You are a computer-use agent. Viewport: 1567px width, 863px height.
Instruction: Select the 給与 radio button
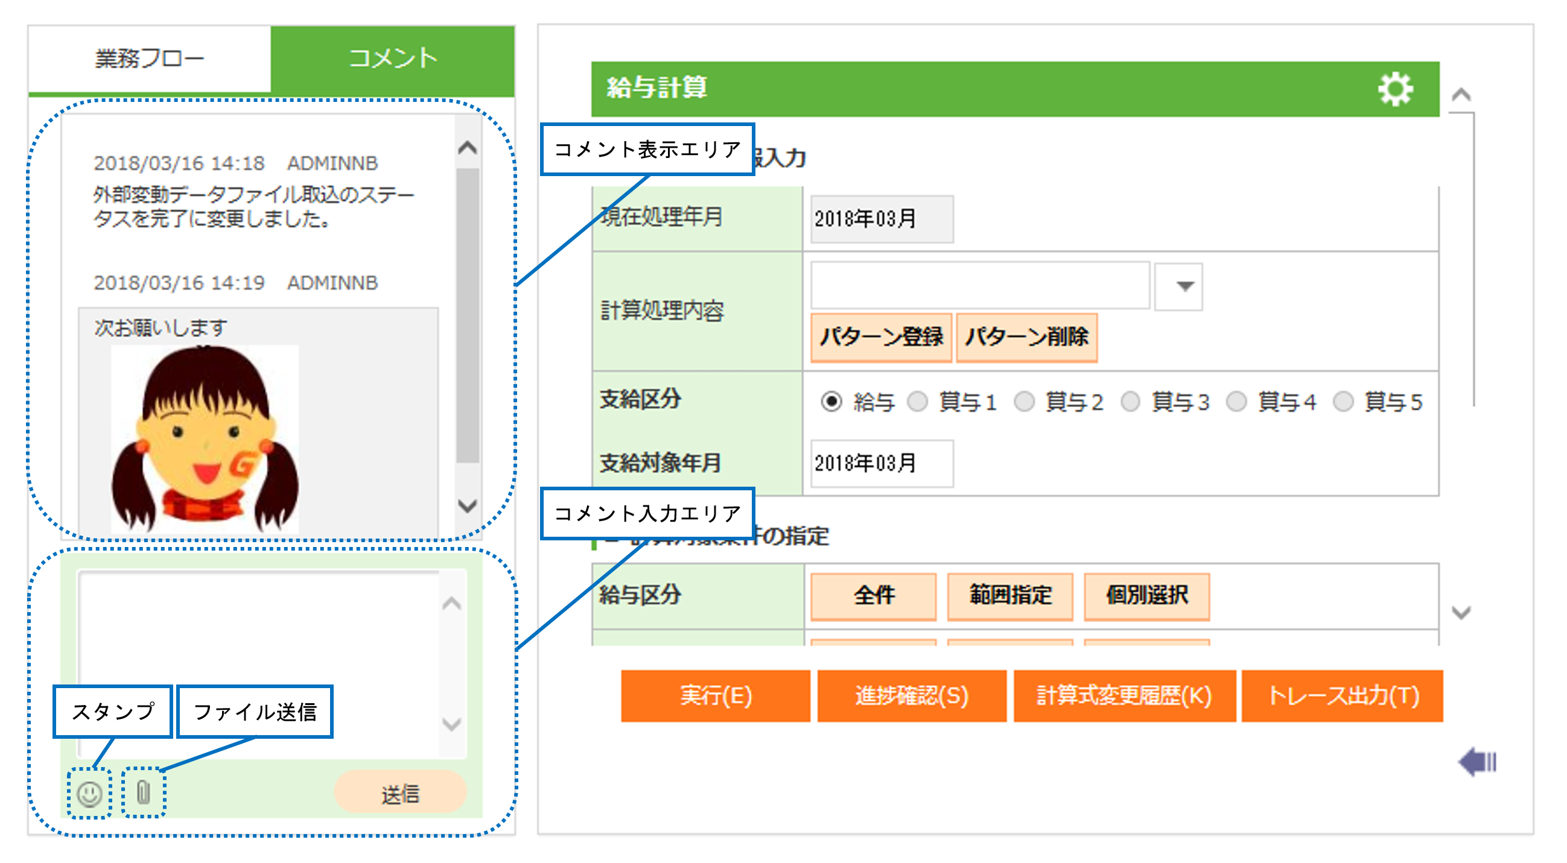pos(831,402)
